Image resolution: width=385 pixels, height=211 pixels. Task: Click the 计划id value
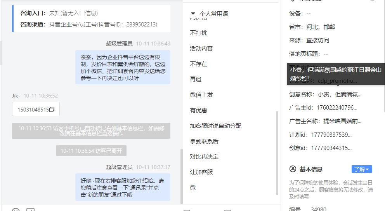[331, 134]
